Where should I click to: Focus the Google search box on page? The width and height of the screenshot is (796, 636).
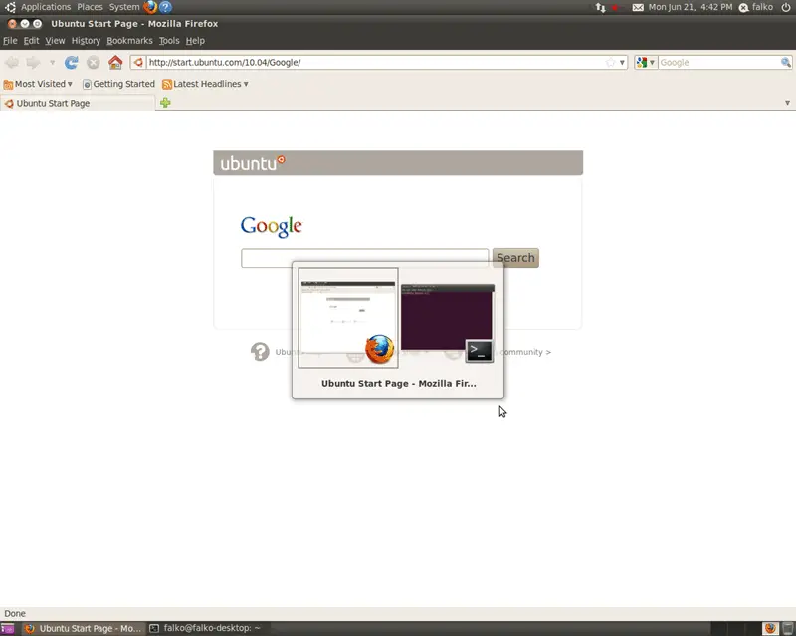364,258
